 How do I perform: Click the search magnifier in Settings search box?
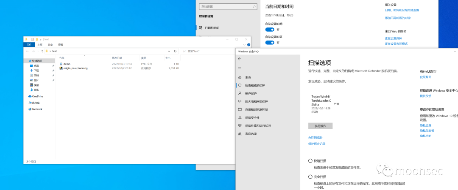coord(254,6)
